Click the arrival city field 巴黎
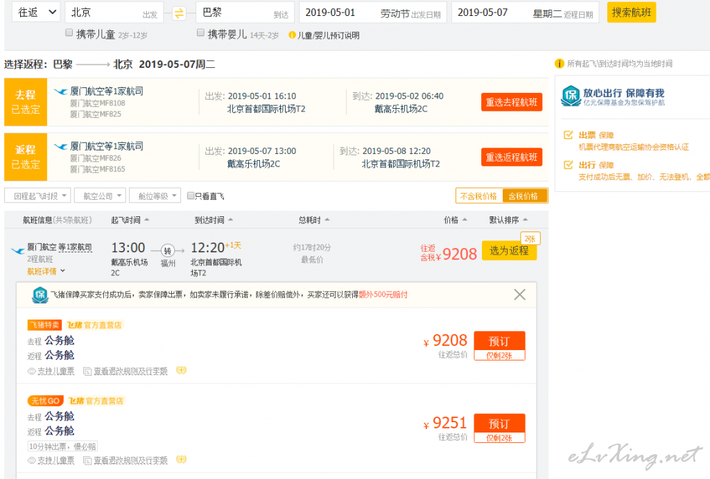This screenshot has width=710, height=479. click(x=245, y=12)
